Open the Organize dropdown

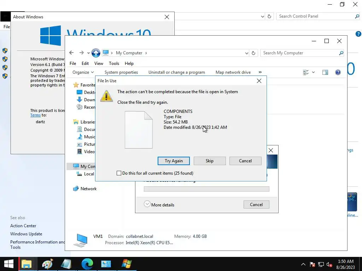click(83, 72)
